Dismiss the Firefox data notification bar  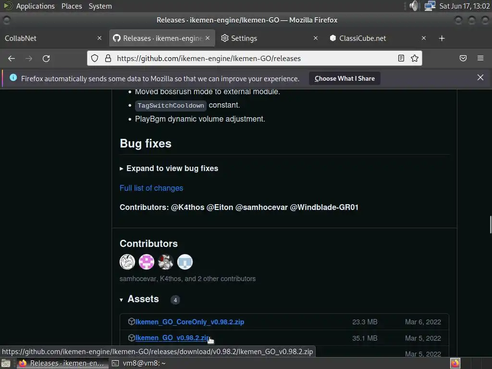(x=480, y=77)
